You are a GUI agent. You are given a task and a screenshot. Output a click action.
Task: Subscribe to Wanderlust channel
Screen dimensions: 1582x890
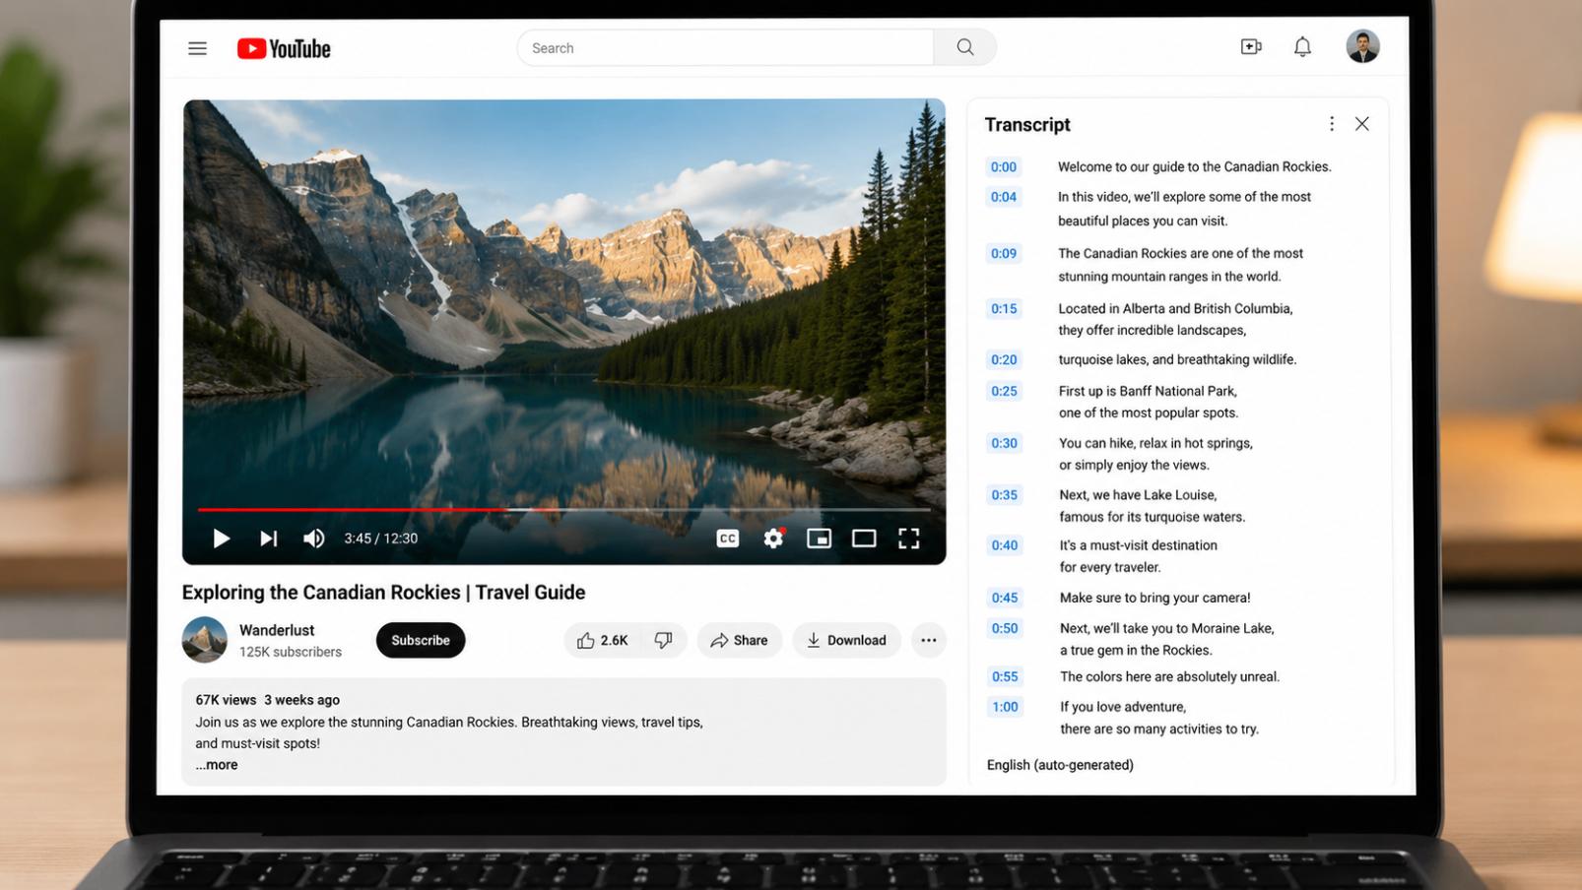point(421,640)
